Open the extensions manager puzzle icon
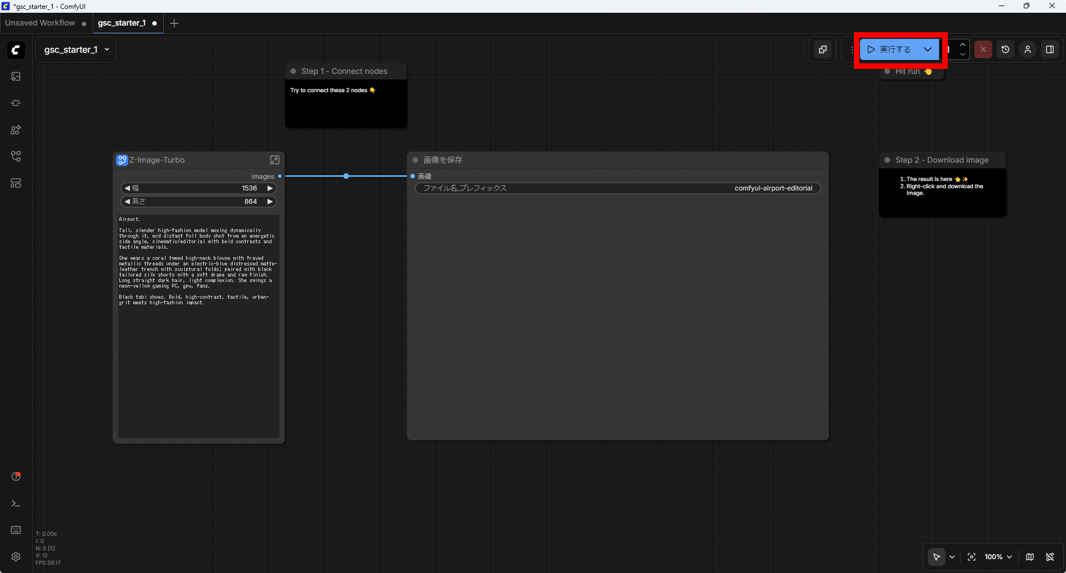 [x=823, y=49]
